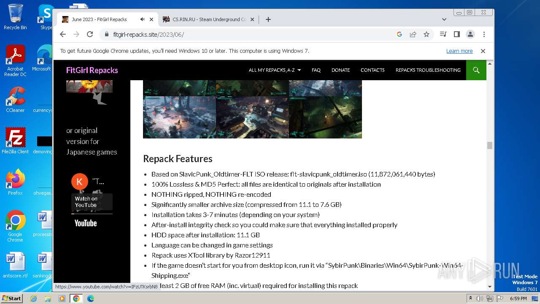Launch CCleaner from the desktop

coord(15,100)
